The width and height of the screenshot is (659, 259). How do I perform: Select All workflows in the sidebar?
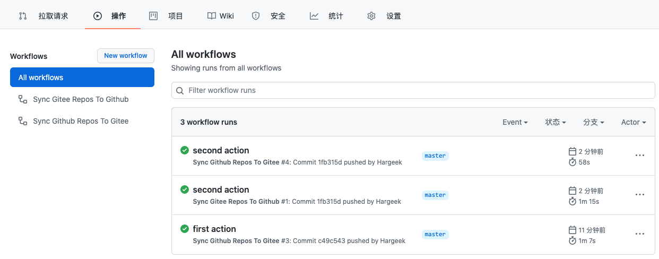pos(82,77)
